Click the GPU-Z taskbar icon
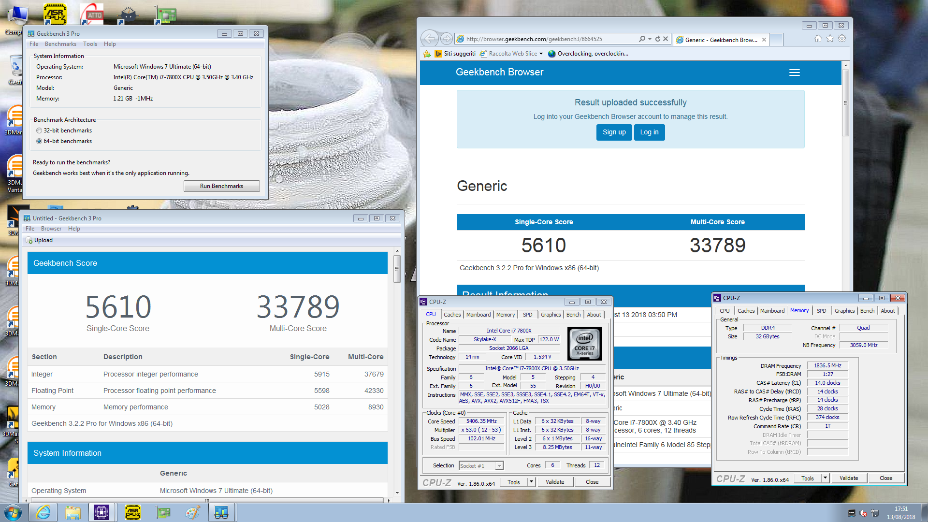Screen dimensions: 928x522 pos(163,512)
